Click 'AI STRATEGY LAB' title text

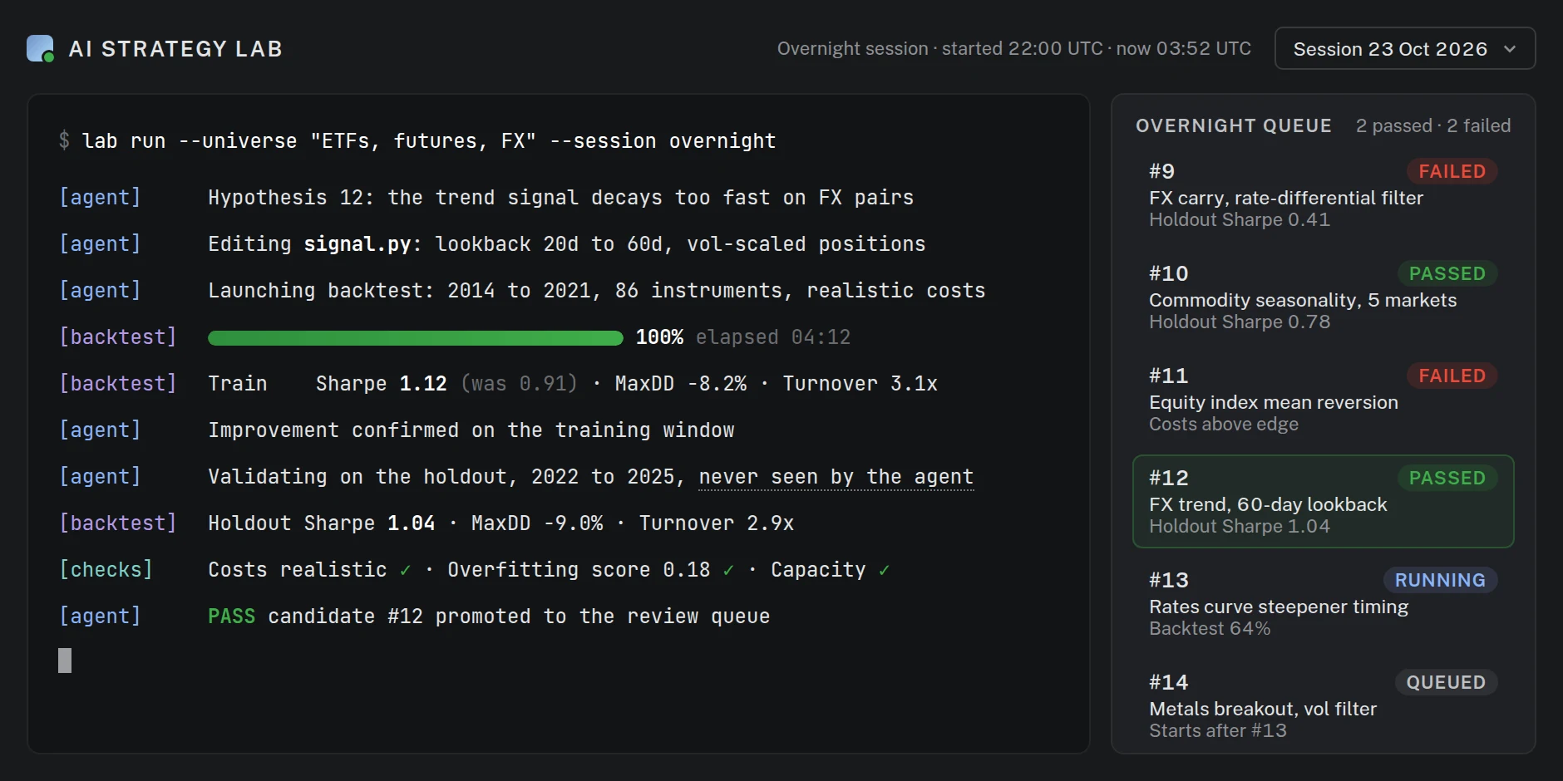(175, 49)
